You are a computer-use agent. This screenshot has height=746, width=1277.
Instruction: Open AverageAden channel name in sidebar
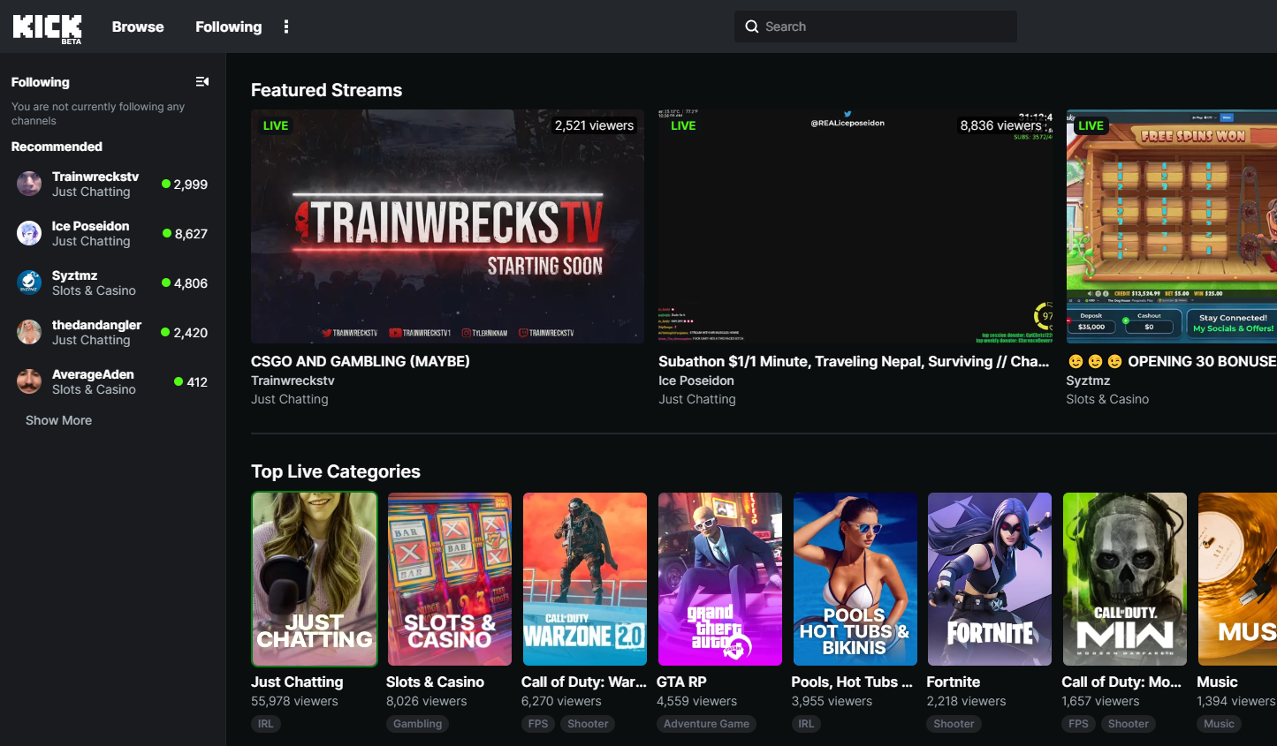[93, 374]
